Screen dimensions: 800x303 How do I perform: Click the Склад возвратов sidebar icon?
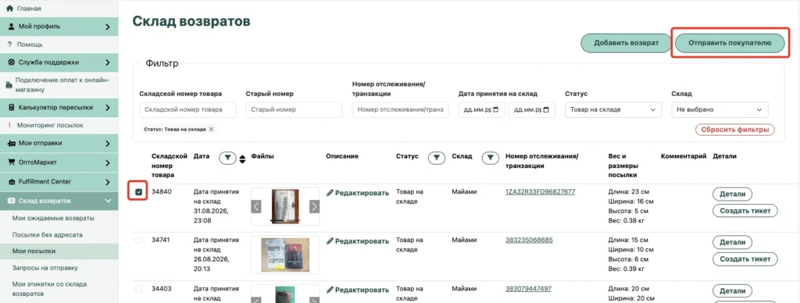click(11, 201)
